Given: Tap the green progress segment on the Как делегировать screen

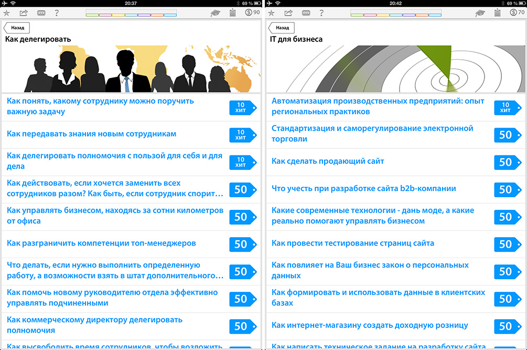Looking at the screenshot, I should pyautogui.click(x=93, y=15).
